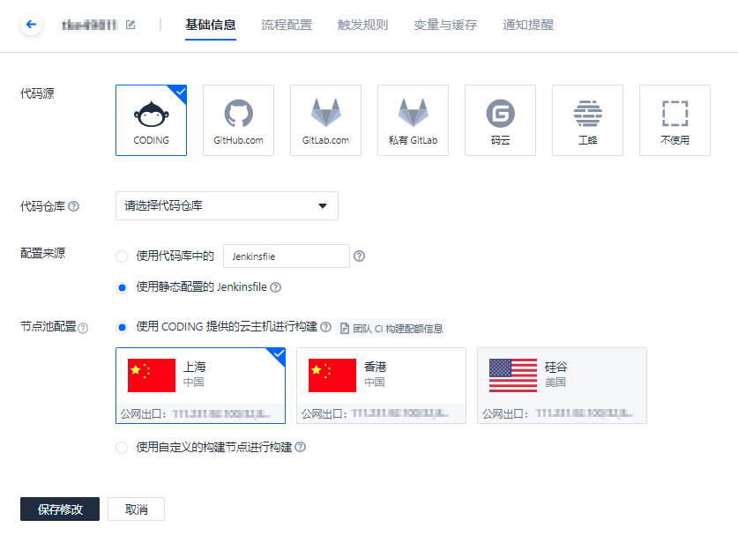This screenshot has height=535, width=738.
Task: Click the 公网出口 address on 硅谷 card
Action: pos(584,413)
